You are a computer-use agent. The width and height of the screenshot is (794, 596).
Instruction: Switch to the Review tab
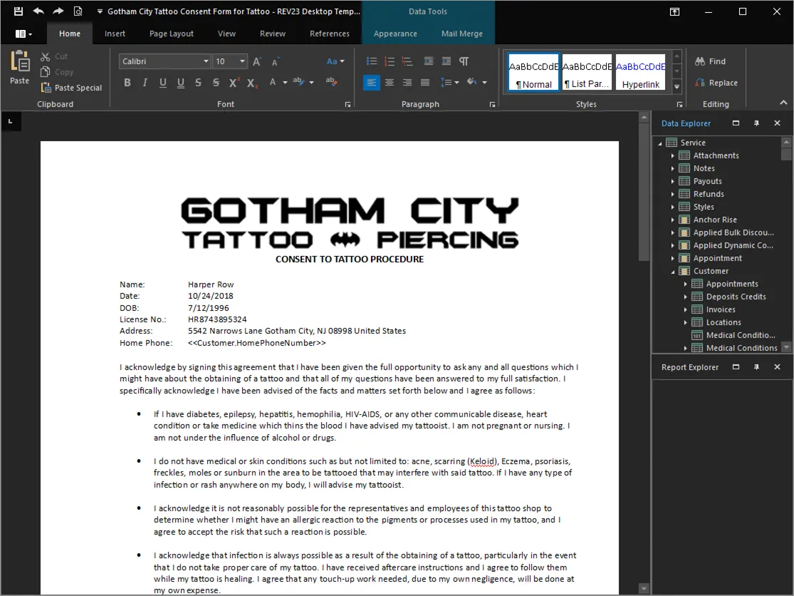click(x=273, y=34)
